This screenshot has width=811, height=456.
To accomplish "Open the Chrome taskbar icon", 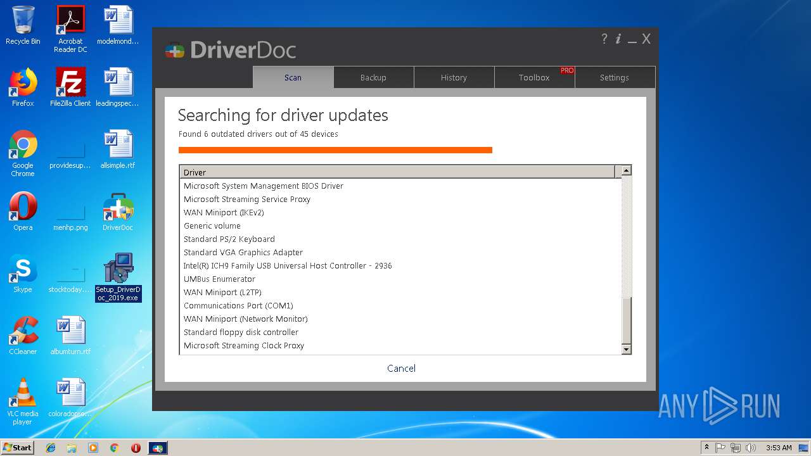I will 114,448.
